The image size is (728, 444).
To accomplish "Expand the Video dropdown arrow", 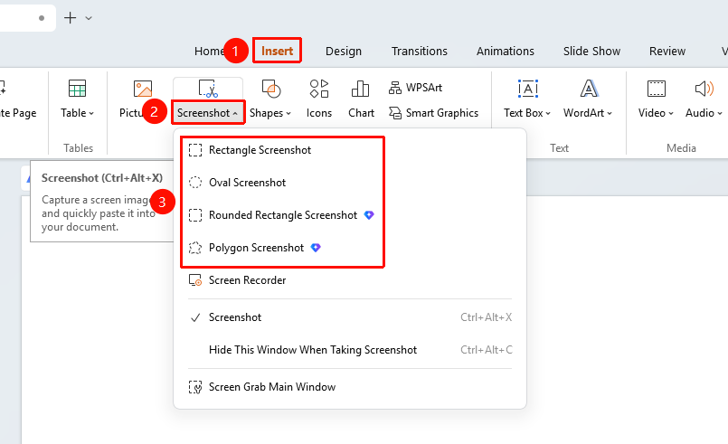I will [x=671, y=113].
